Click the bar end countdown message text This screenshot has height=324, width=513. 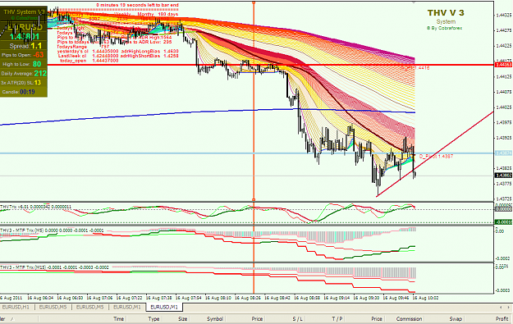[x=137, y=5]
